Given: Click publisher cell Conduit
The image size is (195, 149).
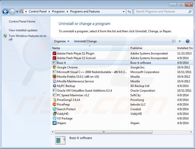Looking at the screenshot, I should pyautogui.click(x=136, y=109).
